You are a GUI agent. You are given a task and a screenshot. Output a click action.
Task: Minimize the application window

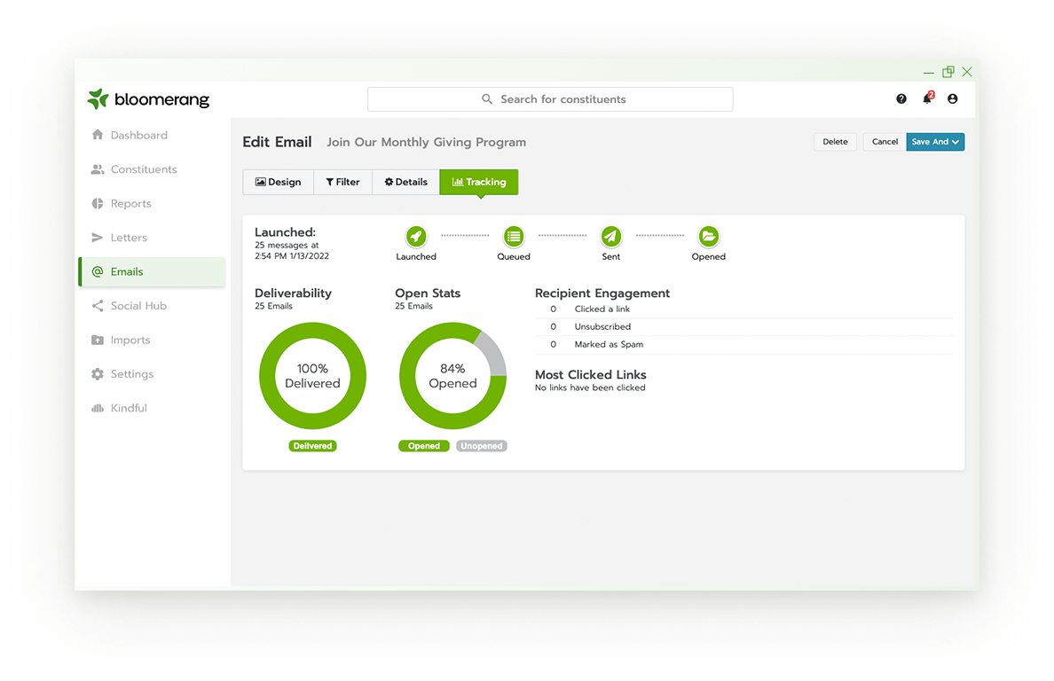[929, 73]
